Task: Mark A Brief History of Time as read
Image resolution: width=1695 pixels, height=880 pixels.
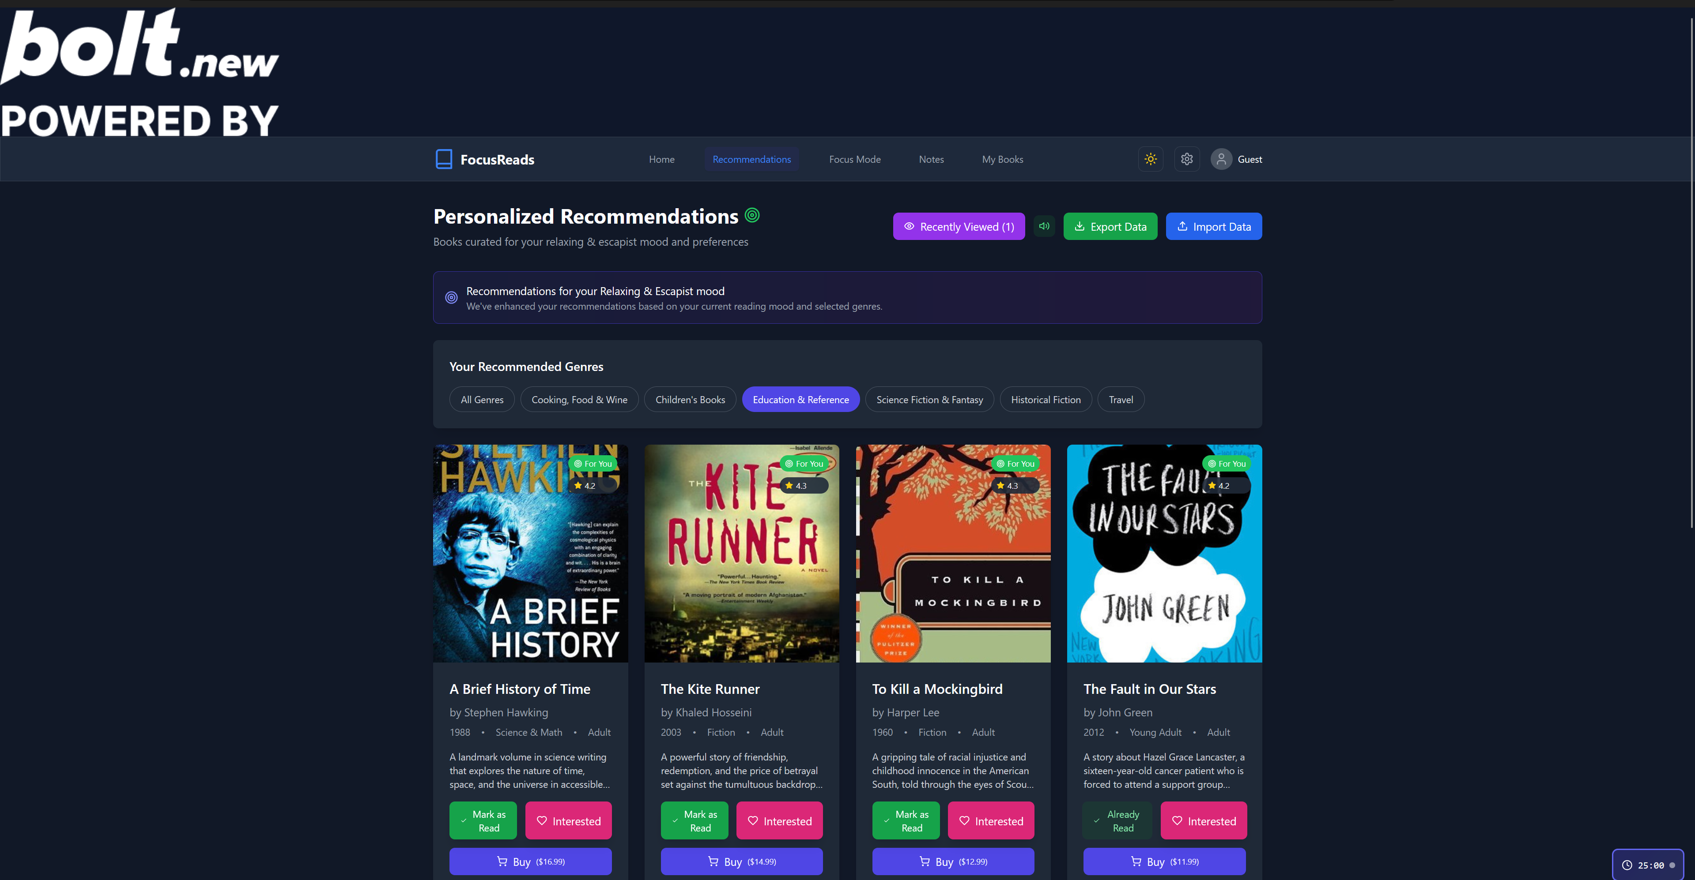Action: coord(483,820)
